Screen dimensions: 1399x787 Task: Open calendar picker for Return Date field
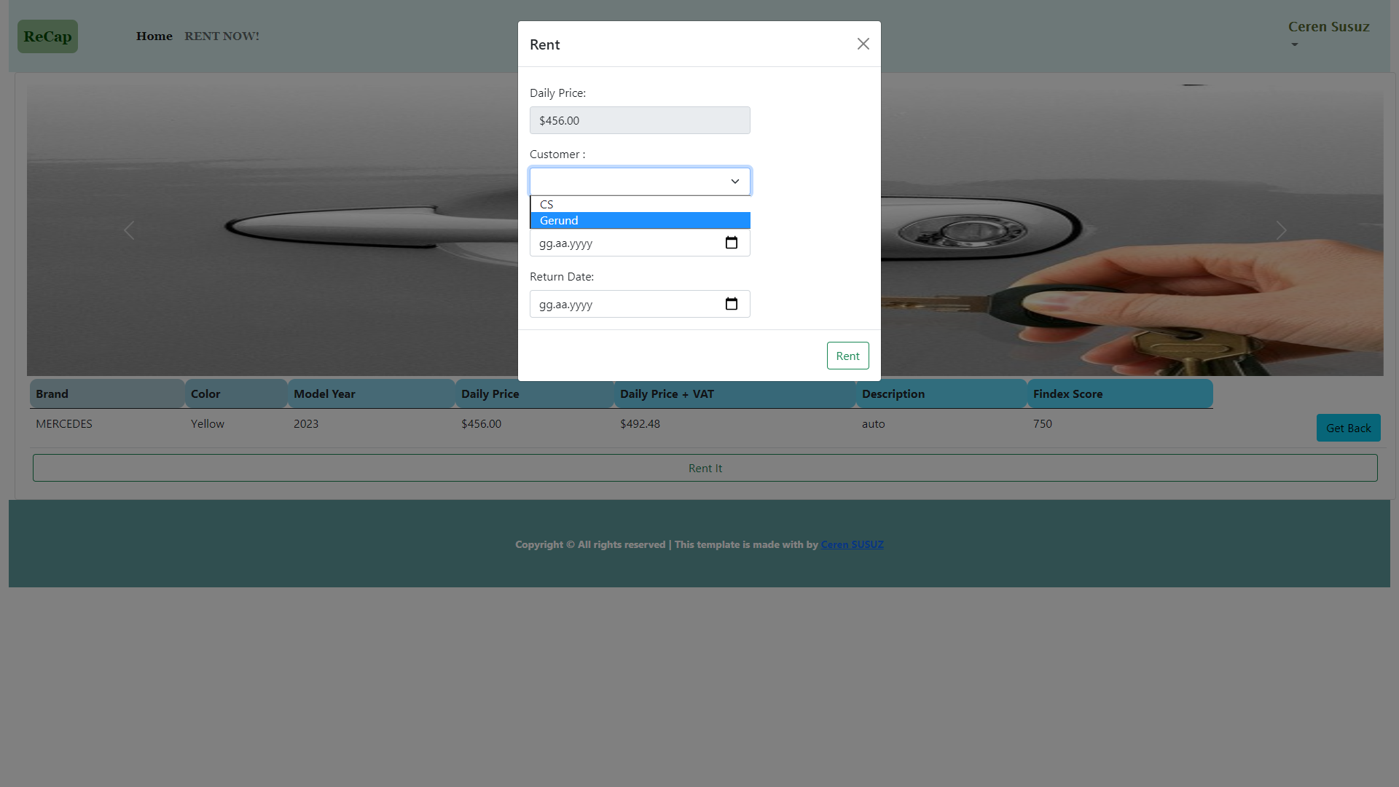(732, 304)
